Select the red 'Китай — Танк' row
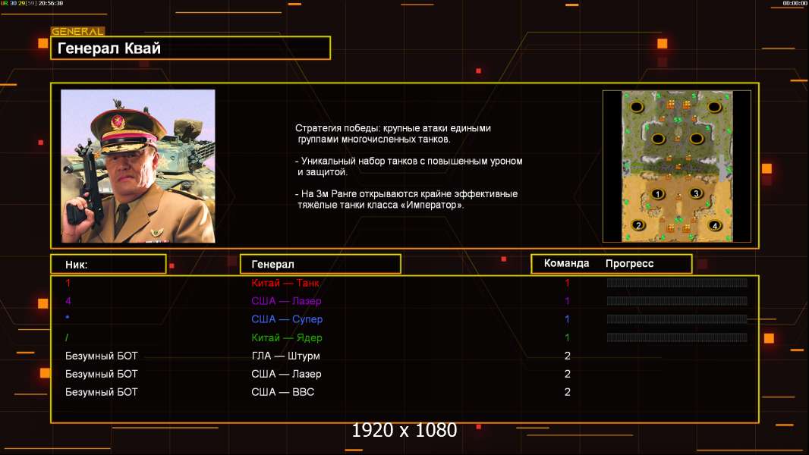Screen dimensions: 809x455 point(285,284)
